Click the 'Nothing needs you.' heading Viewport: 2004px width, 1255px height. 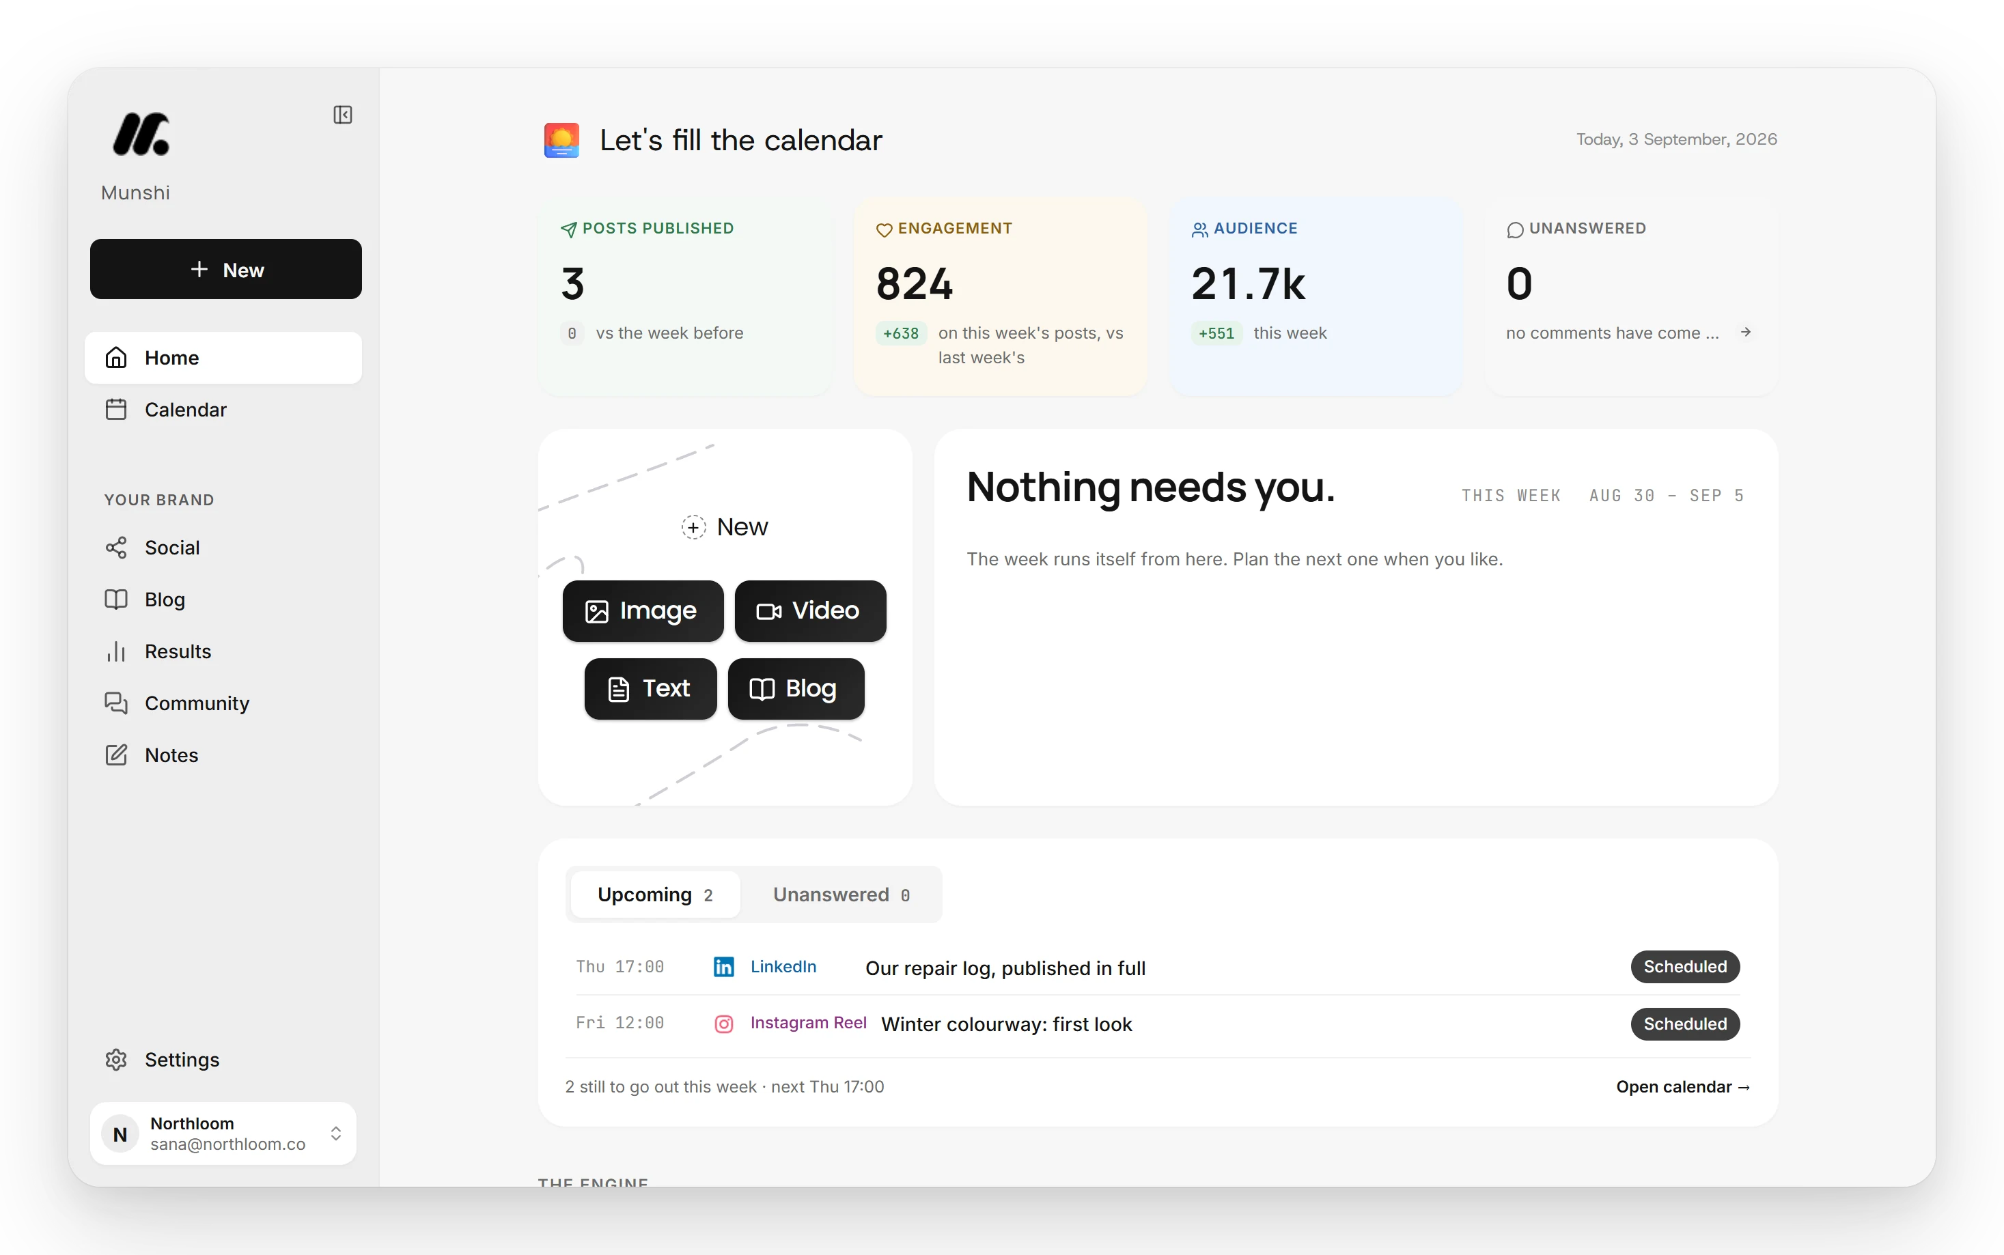pyautogui.click(x=1151, y=488)
